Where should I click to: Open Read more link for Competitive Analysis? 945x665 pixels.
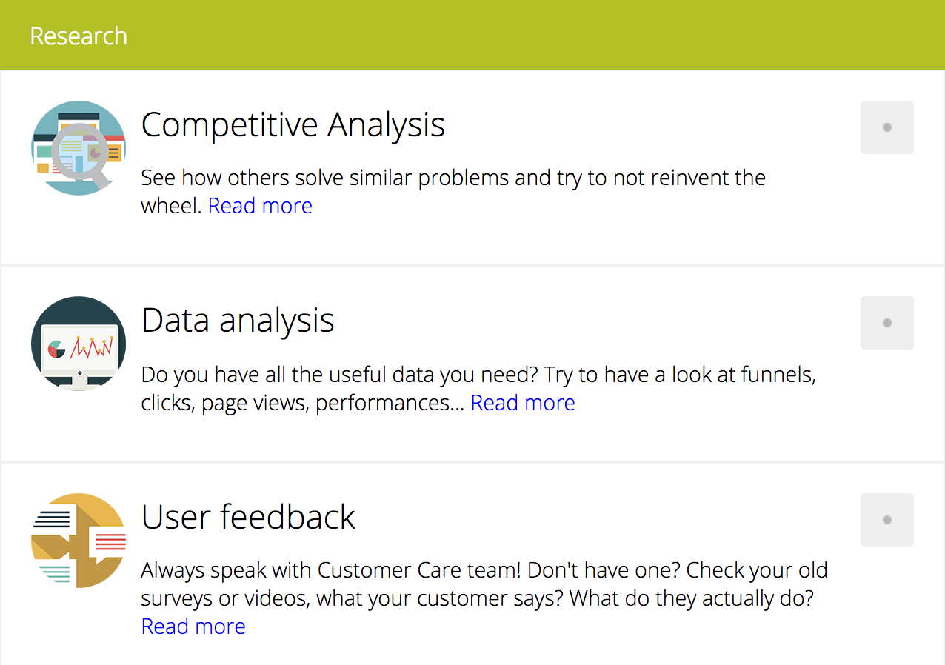(x=260, y=206)
